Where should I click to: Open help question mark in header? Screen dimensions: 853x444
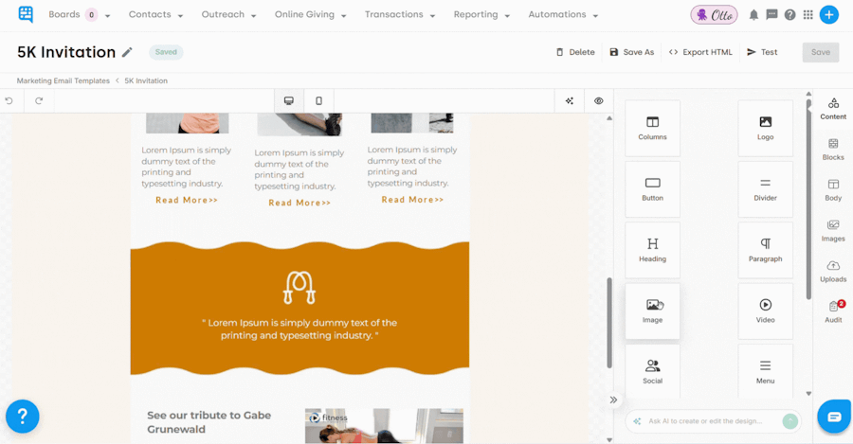click(789, 14)
